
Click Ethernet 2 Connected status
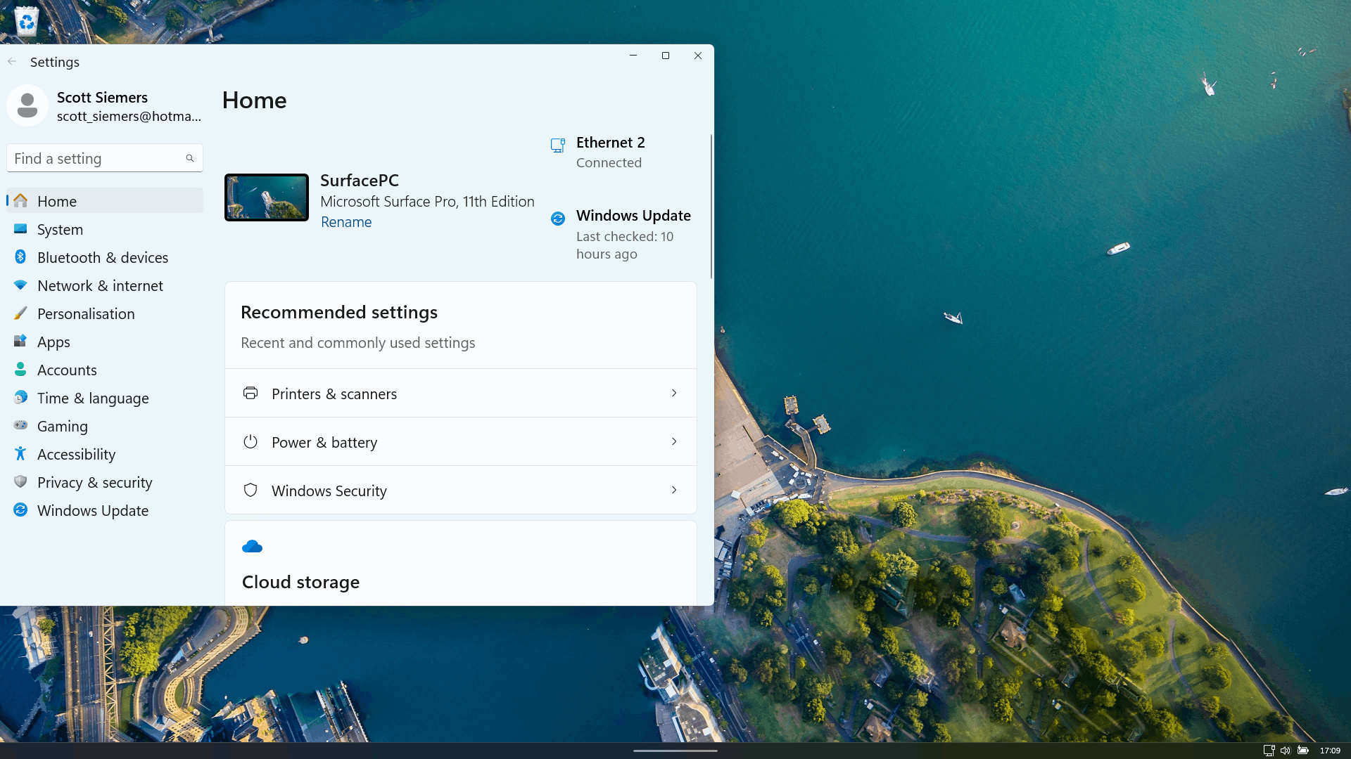[609, 162]
